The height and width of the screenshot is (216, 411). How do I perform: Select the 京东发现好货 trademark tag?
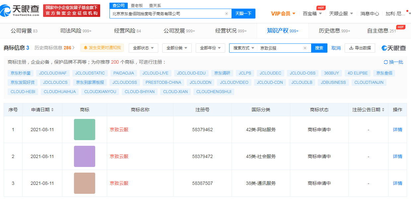(x=23, y=82)
